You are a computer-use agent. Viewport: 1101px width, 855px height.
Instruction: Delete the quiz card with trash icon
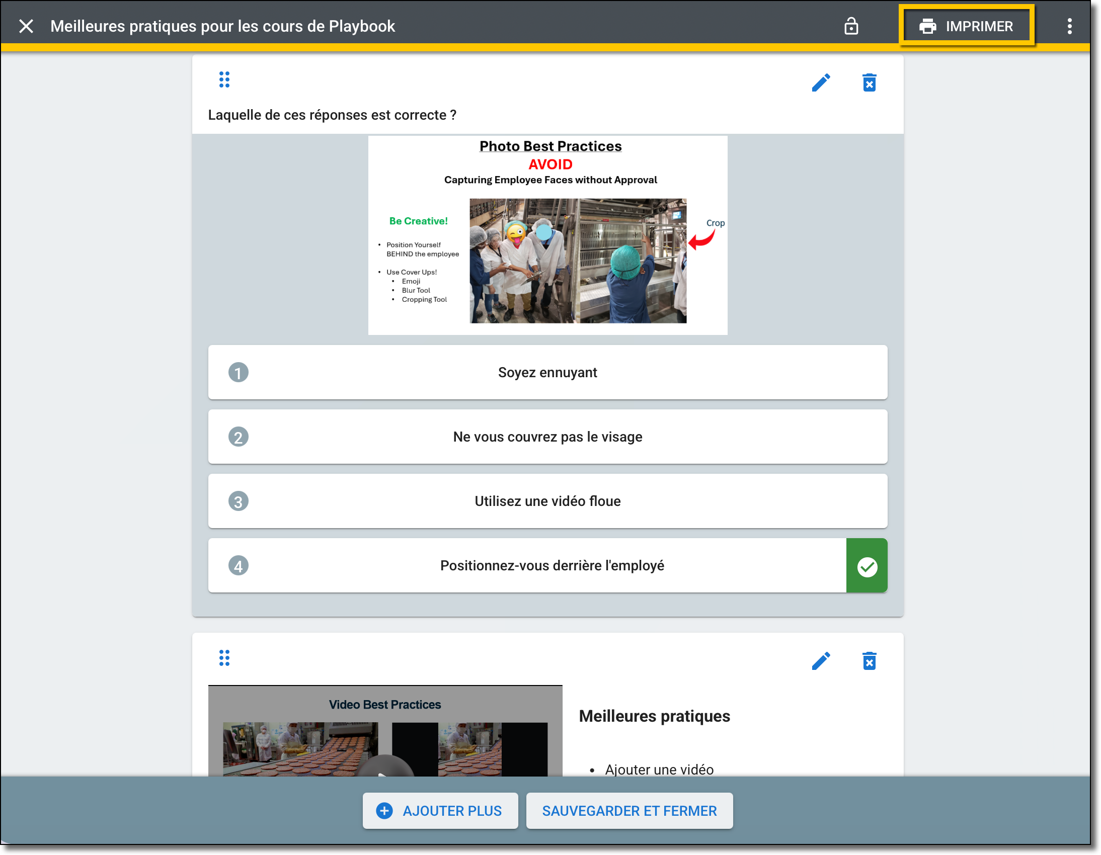pos(869,82)
